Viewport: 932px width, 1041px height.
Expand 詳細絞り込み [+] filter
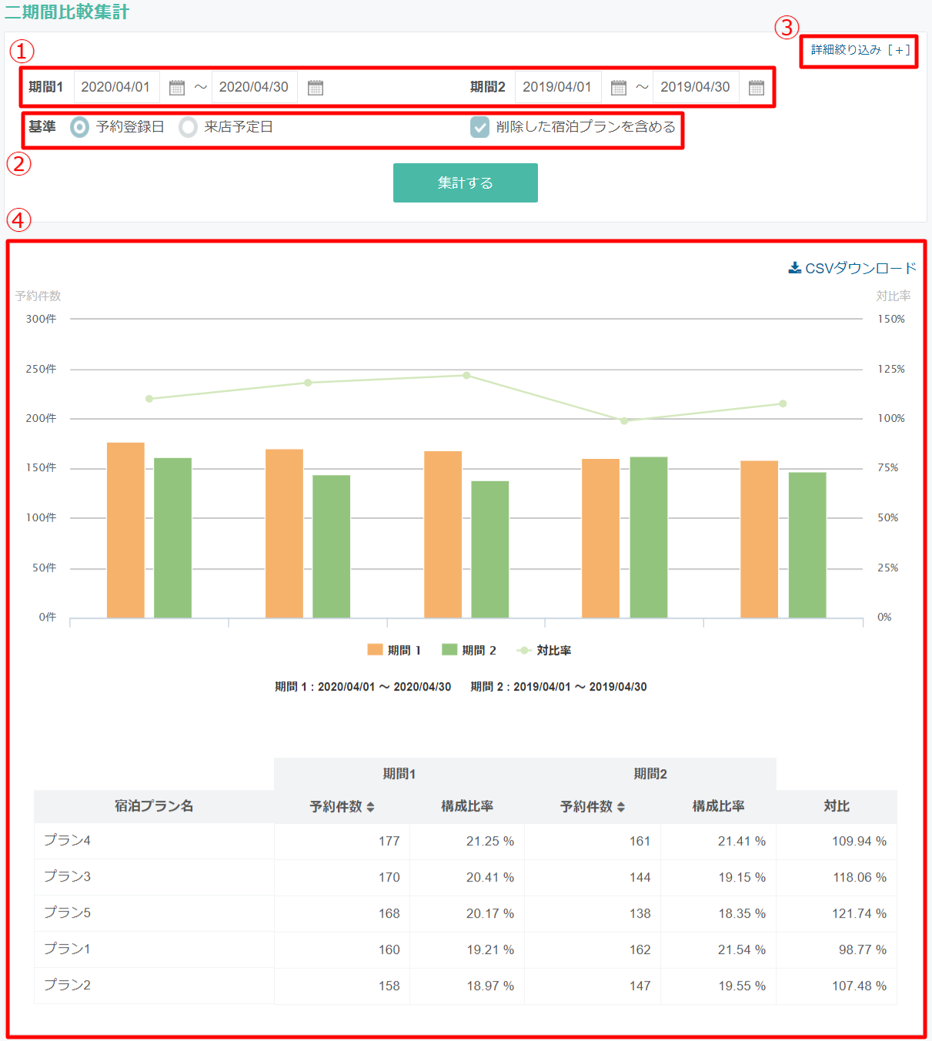coord(860,50)
